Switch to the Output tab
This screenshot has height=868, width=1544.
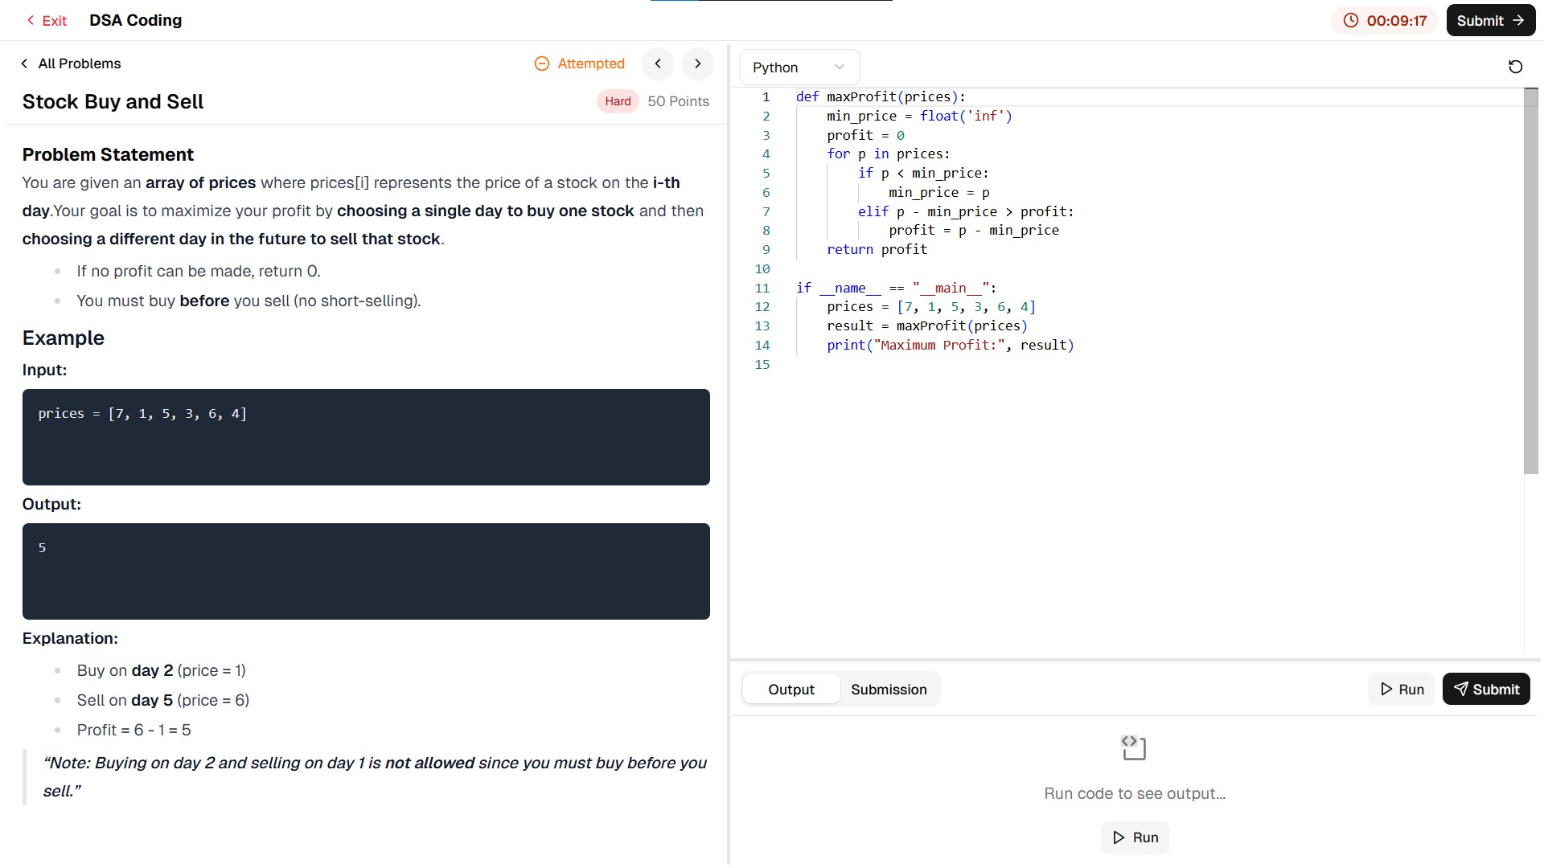point(790,690)
